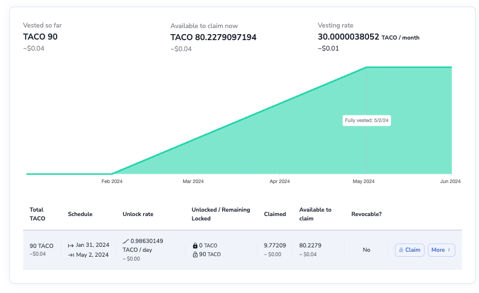Click the Claim button
Viewport: 479px width, 293px height.
tap(409, 250)
